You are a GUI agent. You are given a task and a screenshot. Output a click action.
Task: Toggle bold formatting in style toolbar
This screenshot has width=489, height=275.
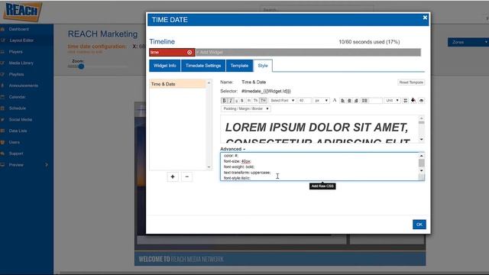coord(224,100)
